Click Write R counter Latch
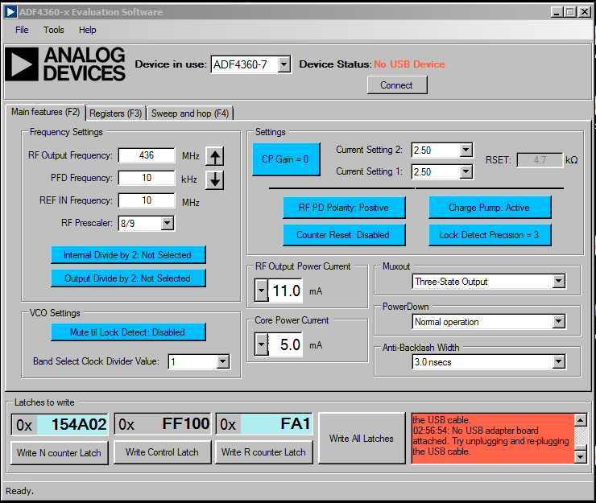596x503 pixels. coord(264,452)
